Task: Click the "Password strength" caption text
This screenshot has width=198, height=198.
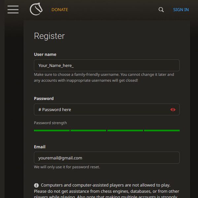Action: point(50,123)
